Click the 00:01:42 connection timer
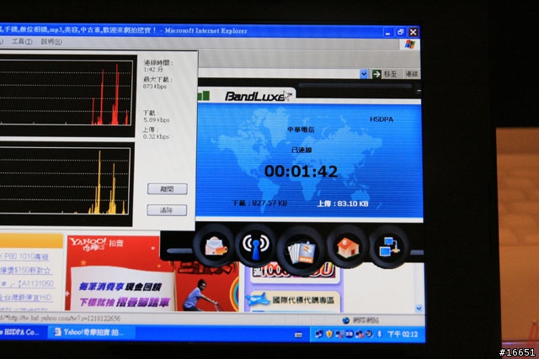The height and width of the screenshot is (359, 539). click(x=302, y=172)
